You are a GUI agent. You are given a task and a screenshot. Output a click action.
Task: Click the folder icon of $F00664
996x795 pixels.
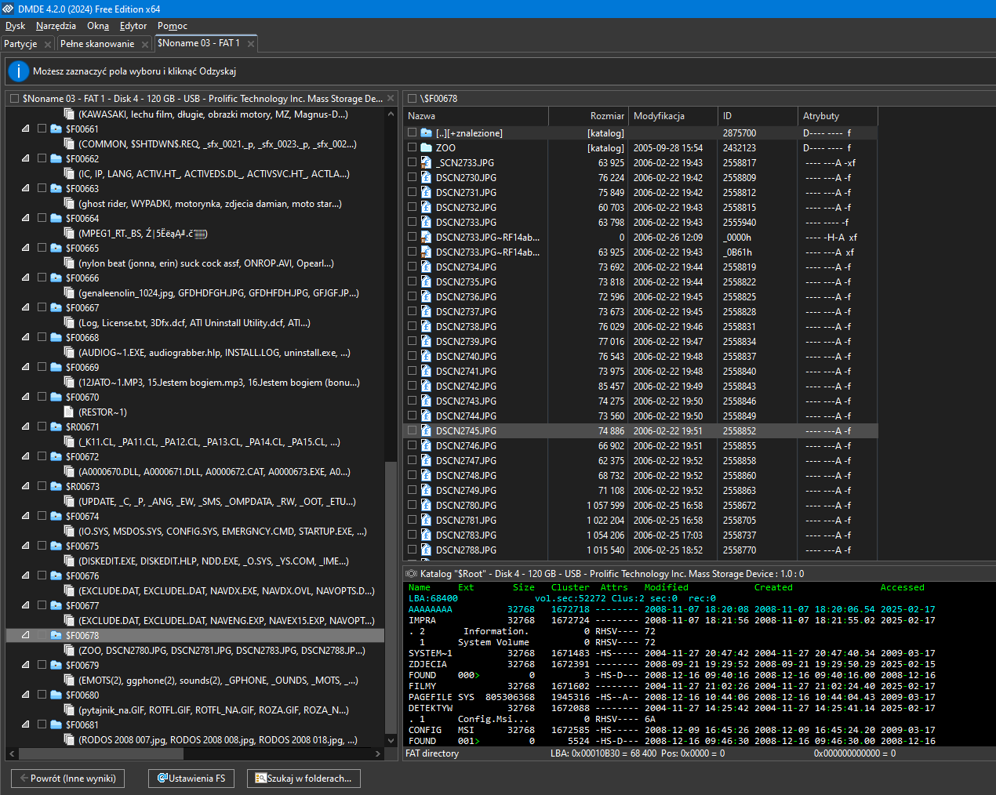[56, 218]
